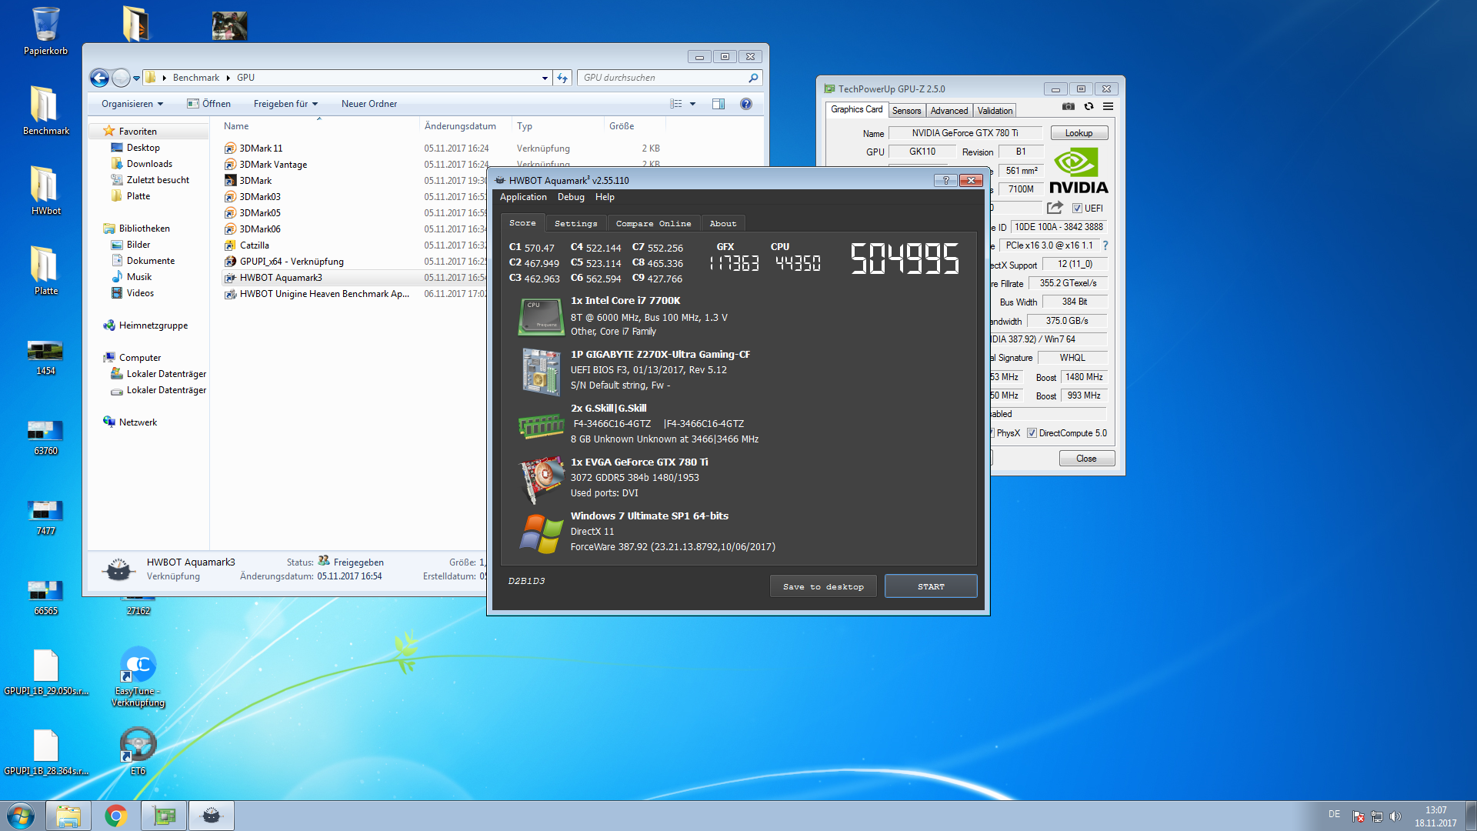Viewport: 1477px width, 831px height.
Task: Open the 1454 desktop screenshot file
Action: click(45, 357)
